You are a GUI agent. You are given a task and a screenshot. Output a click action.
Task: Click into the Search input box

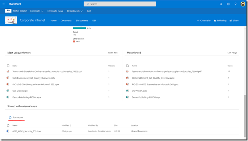point(120,4)
